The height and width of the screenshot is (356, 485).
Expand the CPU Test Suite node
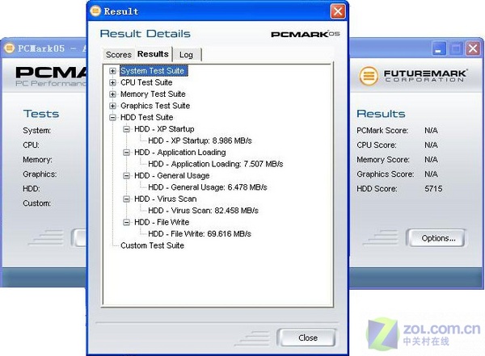tap(112, 83)
